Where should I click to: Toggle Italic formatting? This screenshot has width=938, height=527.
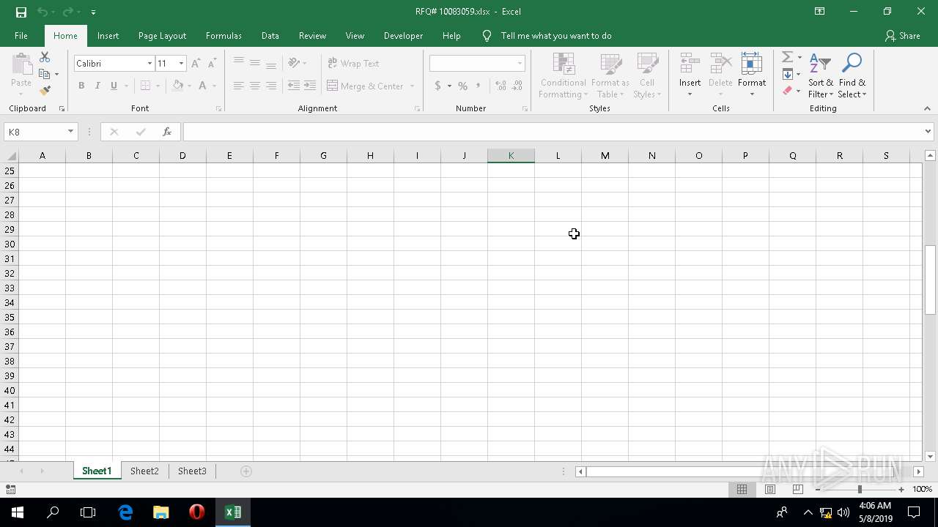(97, 86)
